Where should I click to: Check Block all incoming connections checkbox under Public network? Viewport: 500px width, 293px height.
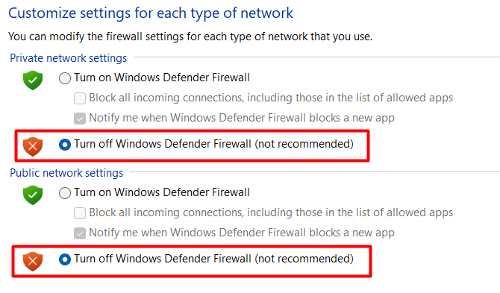coord(80,213)
